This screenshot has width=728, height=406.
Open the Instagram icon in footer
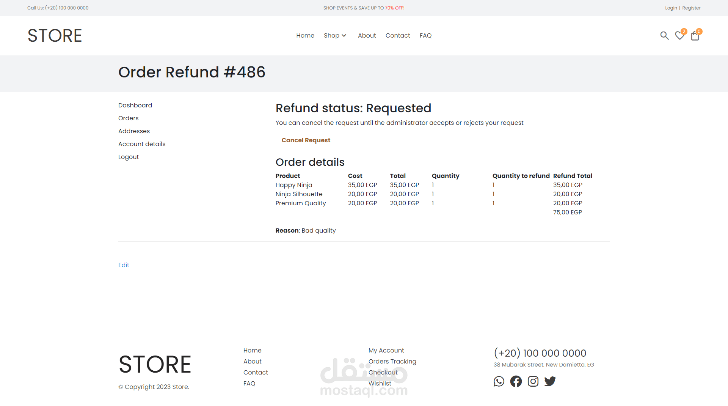pyautogui.click(x=533, y=381)
